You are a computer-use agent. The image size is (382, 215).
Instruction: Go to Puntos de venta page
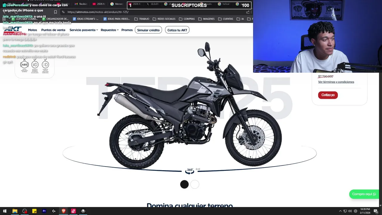(53, 30)
